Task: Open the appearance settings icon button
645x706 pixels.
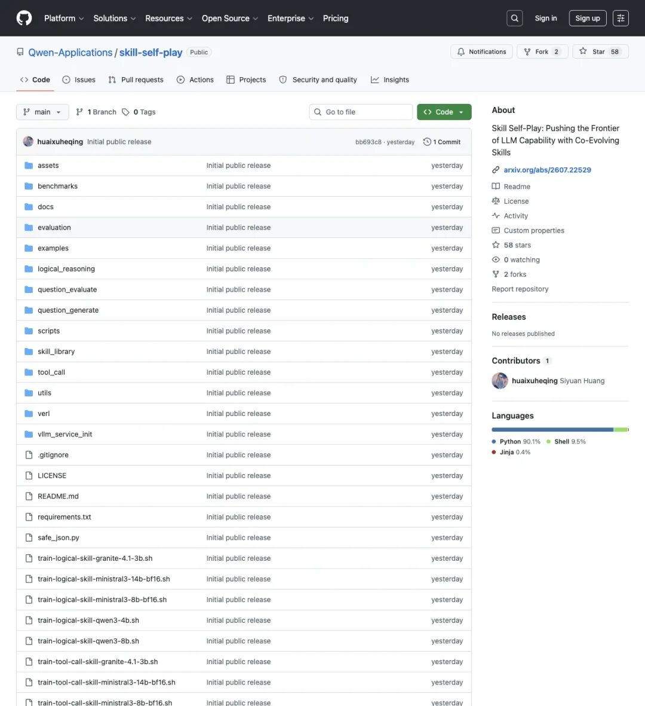Action: pyautogui.click(x=621, y=18)
